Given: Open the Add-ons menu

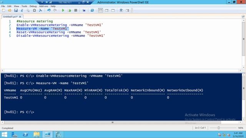Looking at the screenshot, I should click(43, 6).
